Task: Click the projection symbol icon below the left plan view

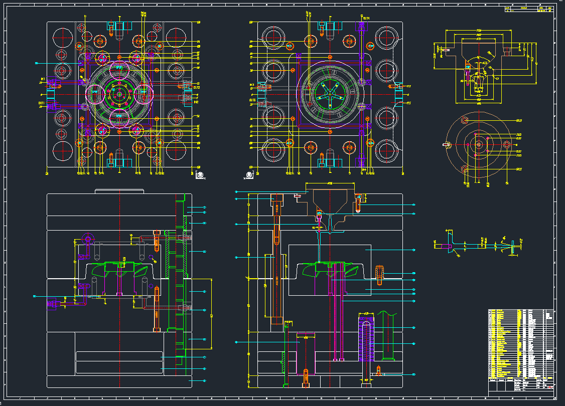Action: point(200,175)
